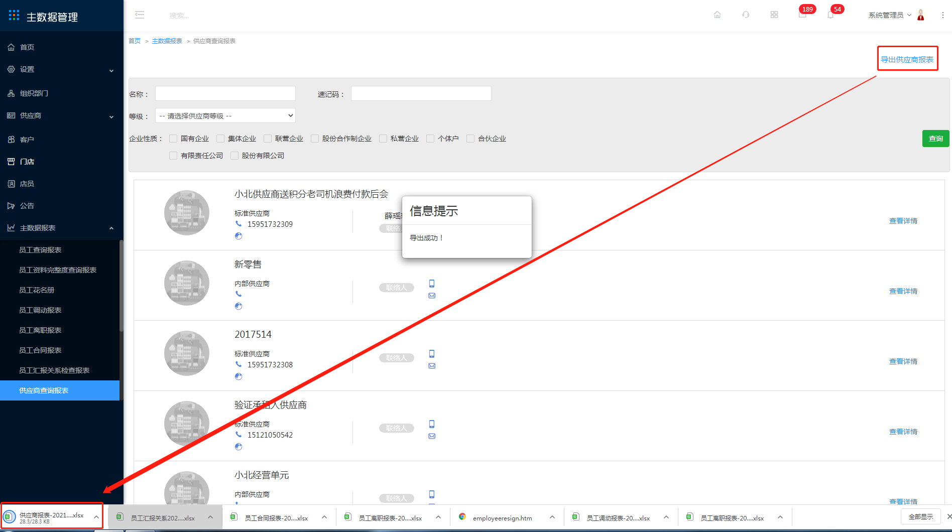Check the 股份有限公司 checkbox

click(x=234, y=156)
